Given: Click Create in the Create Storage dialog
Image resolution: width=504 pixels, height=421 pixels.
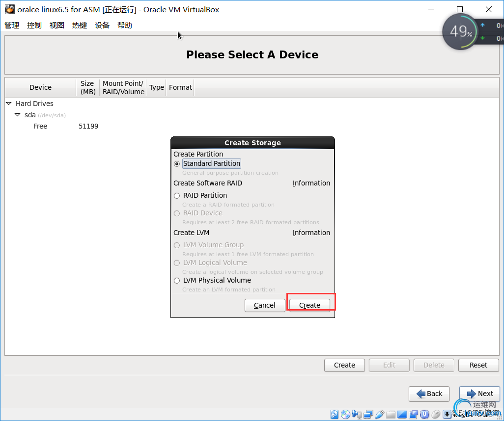Looking at the screenshot, I should click(x=309, y=305).
